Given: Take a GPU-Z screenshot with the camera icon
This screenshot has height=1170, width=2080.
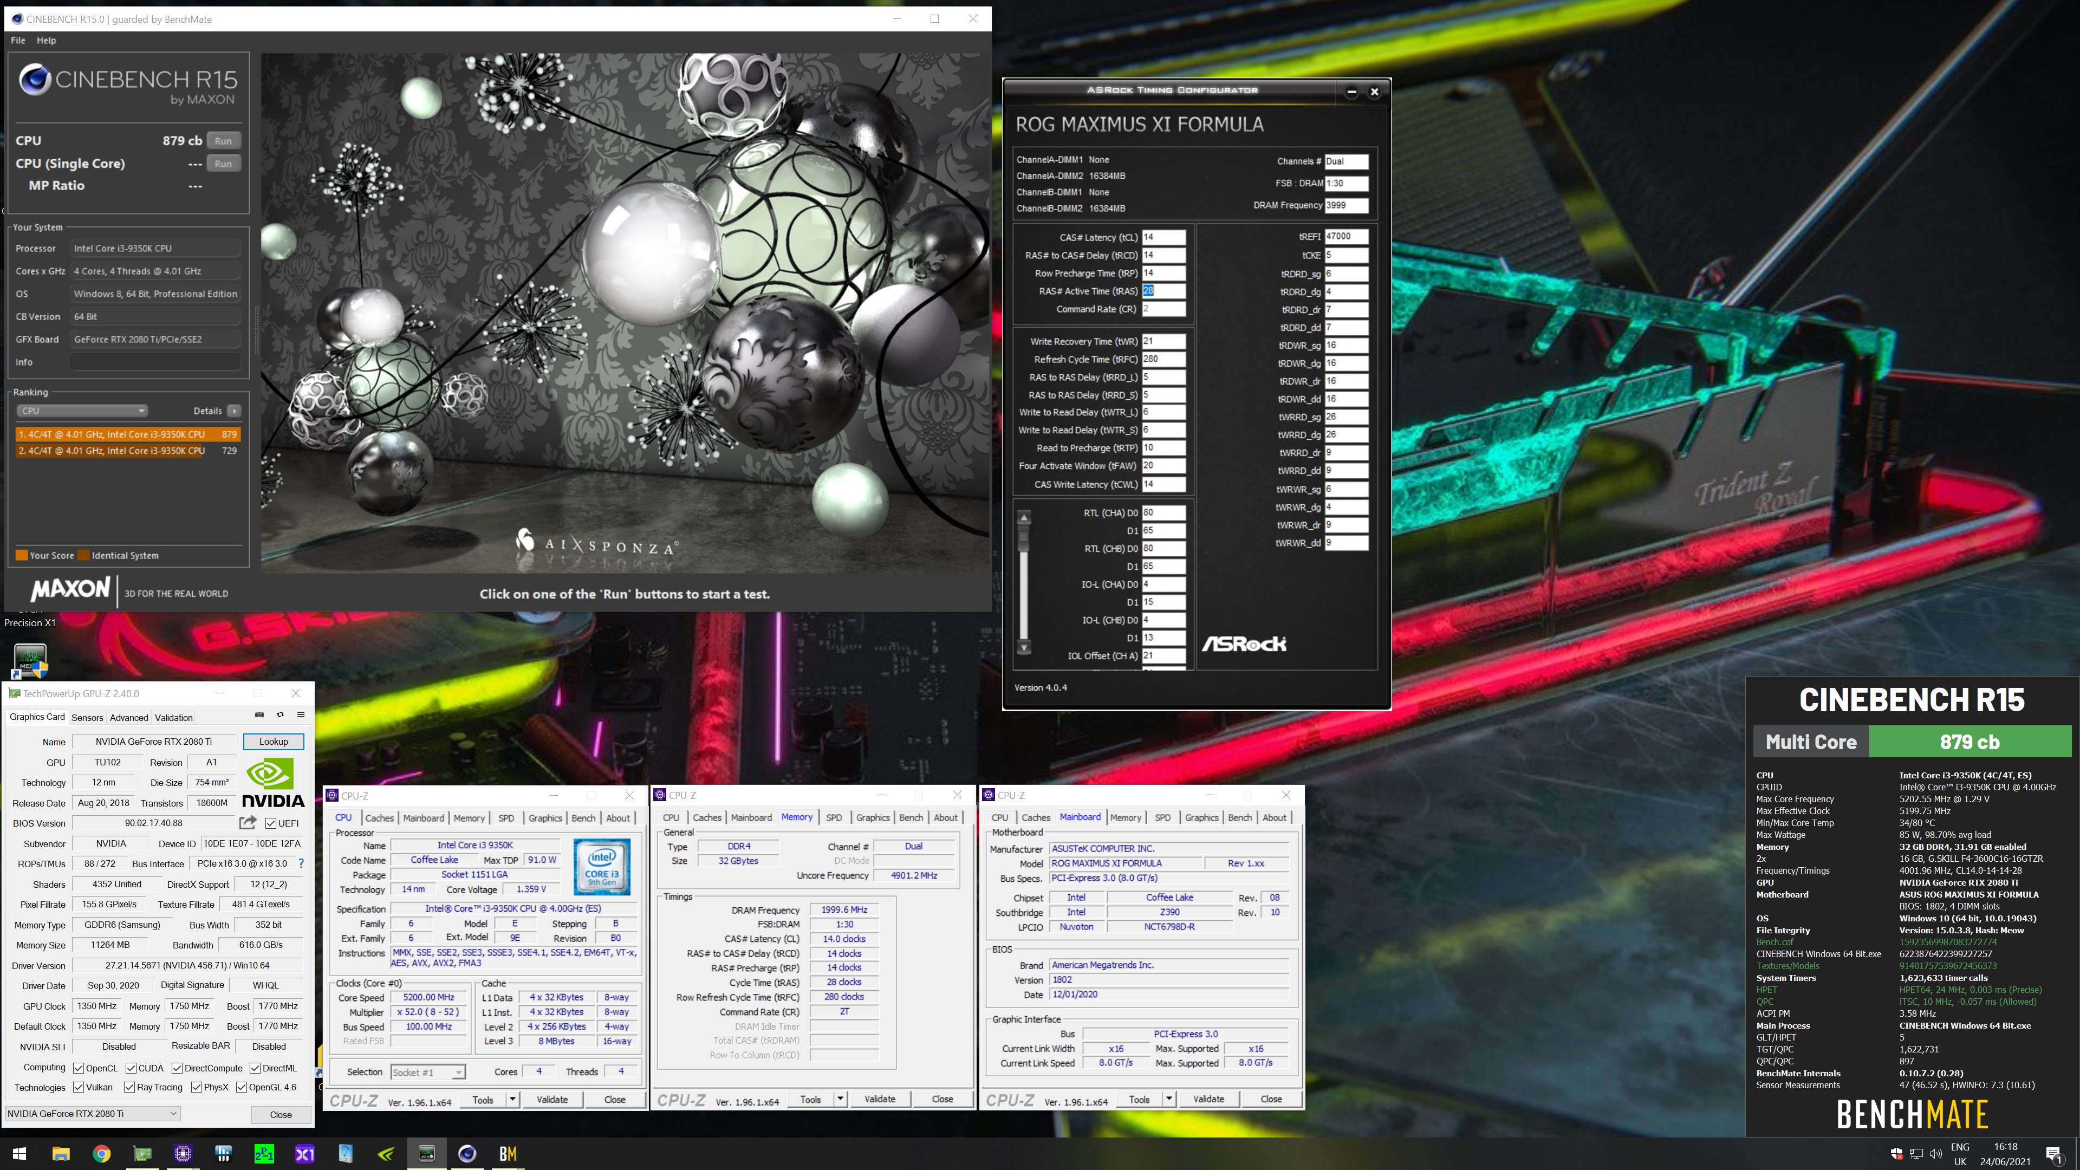Looking at the screenshot, I should (259, 714).
